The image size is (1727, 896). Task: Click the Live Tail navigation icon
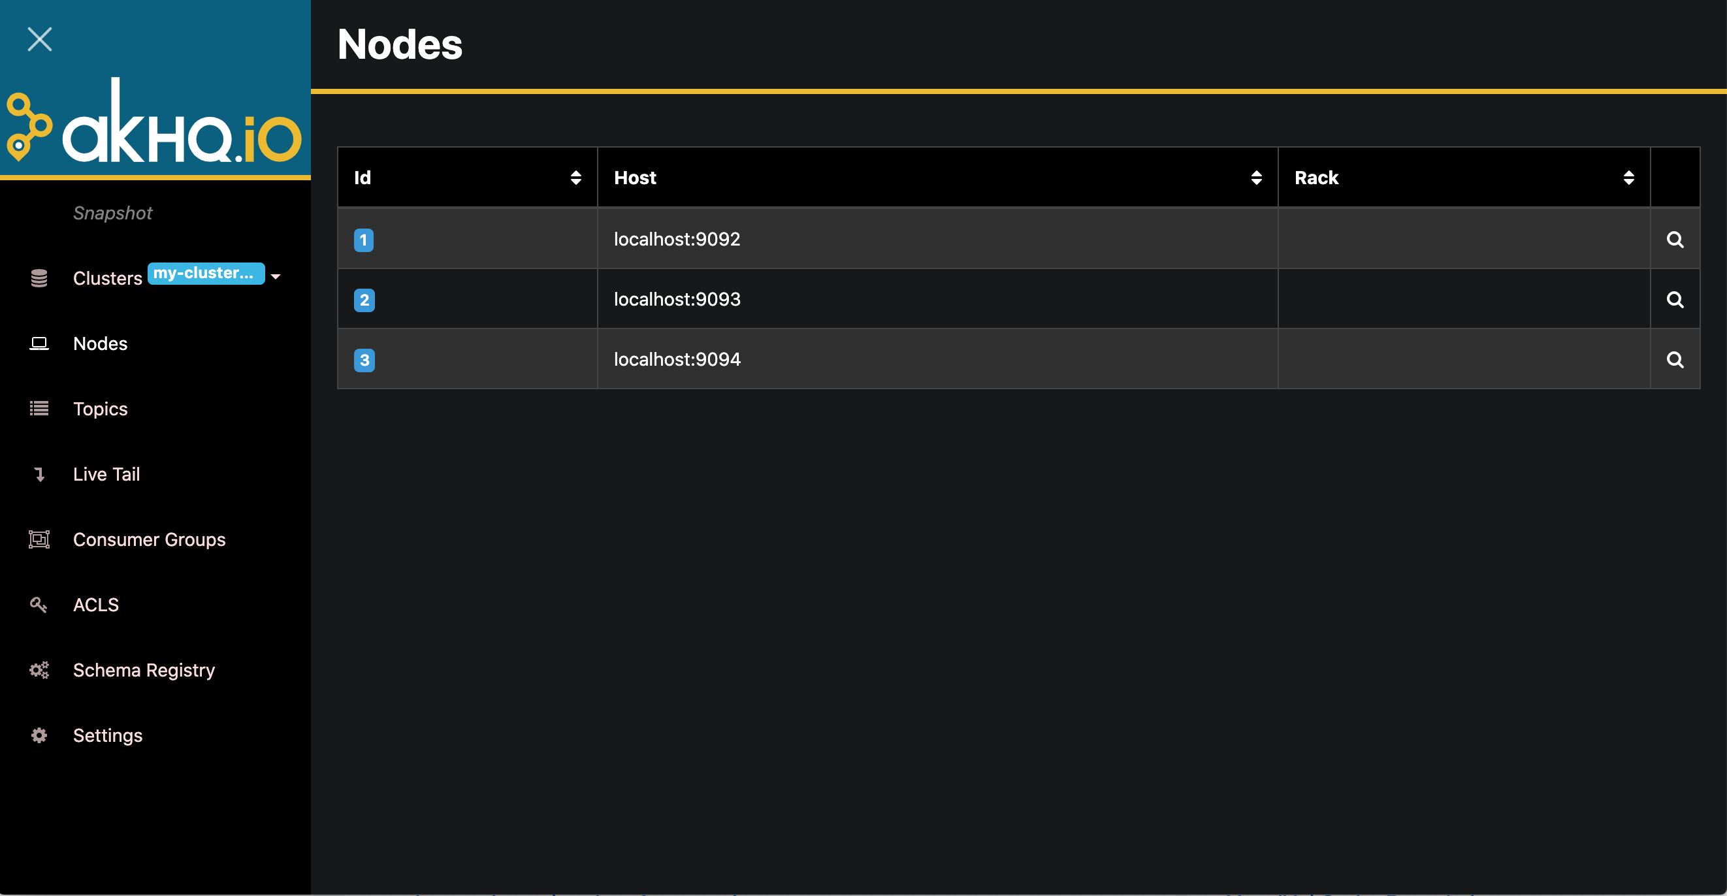39,473
